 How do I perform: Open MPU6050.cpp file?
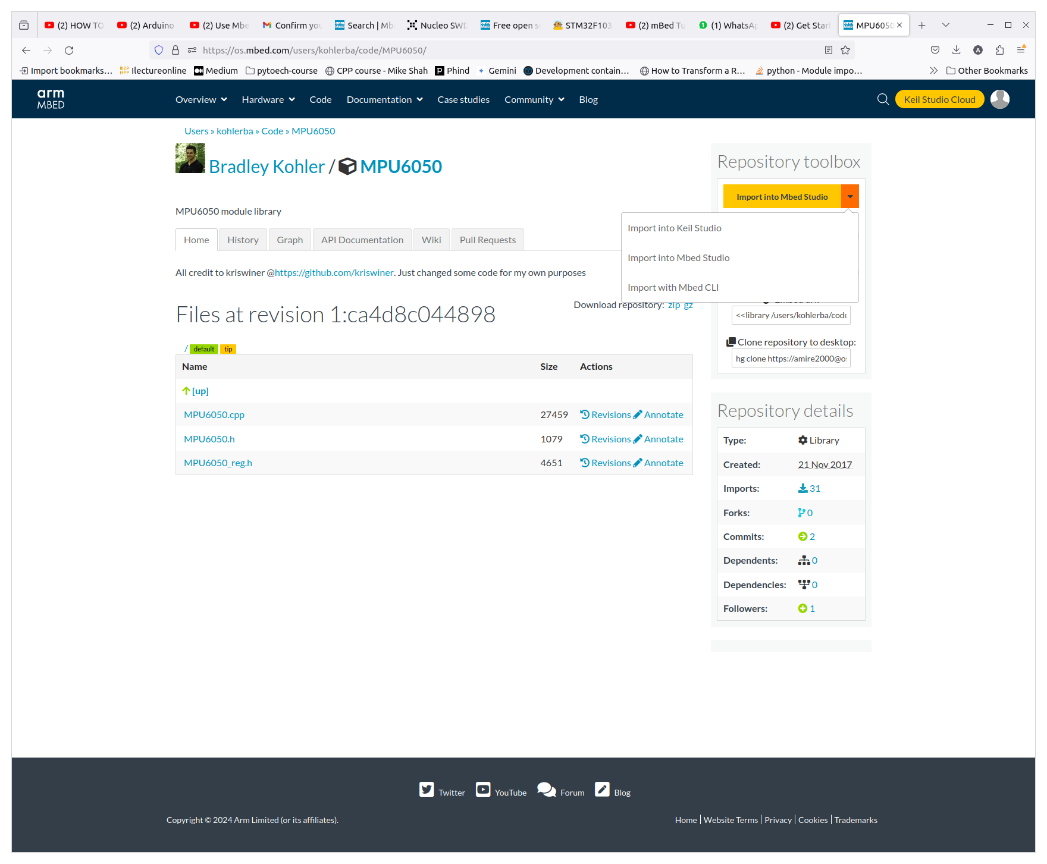(x=214, y=415)
